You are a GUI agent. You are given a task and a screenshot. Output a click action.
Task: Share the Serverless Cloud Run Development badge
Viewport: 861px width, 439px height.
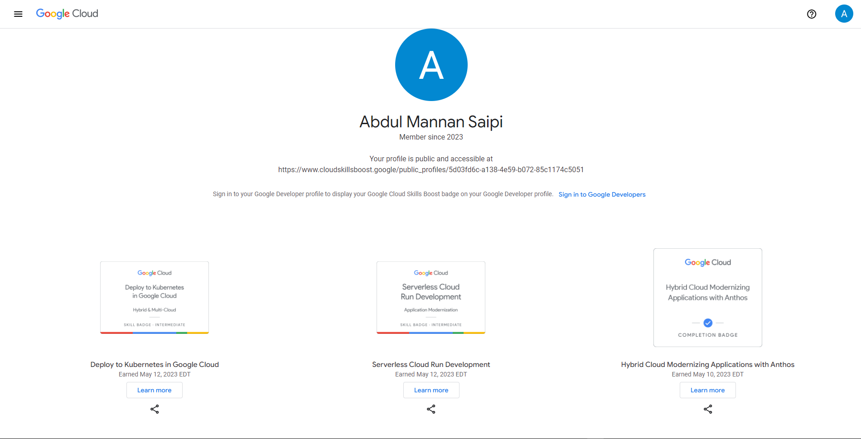431,409
